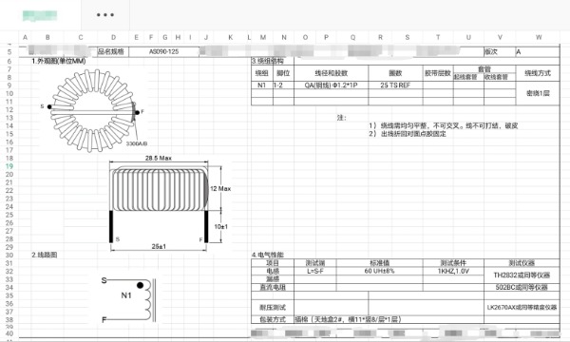This screenshot has height=342, width=570.
Task: Select row 30 header
Action: pyautogui.click(x=9, y=256)
